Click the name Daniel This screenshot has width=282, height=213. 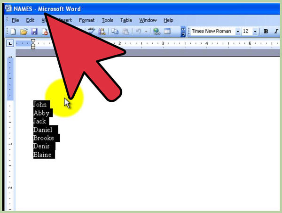tap(43, 130)
